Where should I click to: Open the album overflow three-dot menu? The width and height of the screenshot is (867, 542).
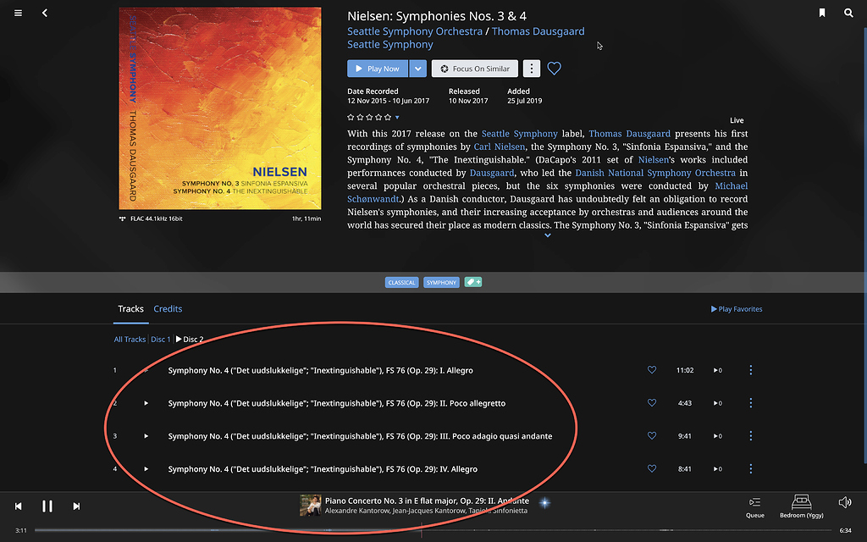[531, 69]
